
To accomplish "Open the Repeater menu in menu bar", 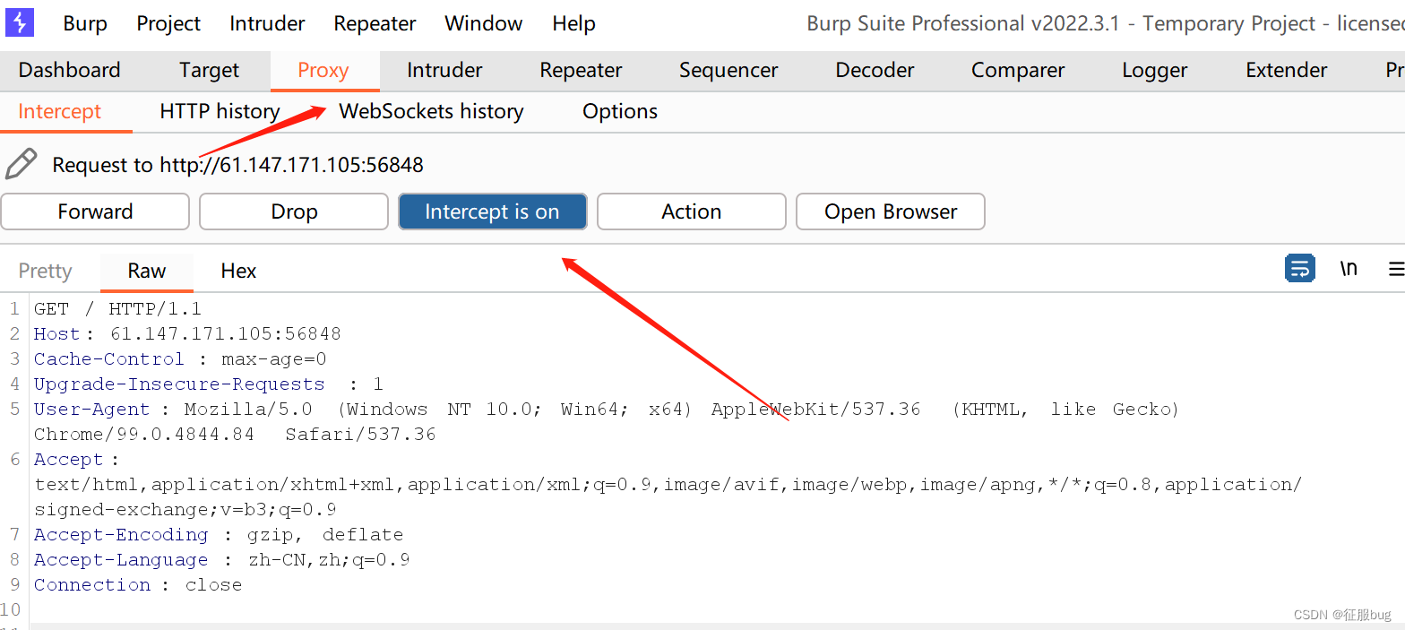I will click(375, 23).
